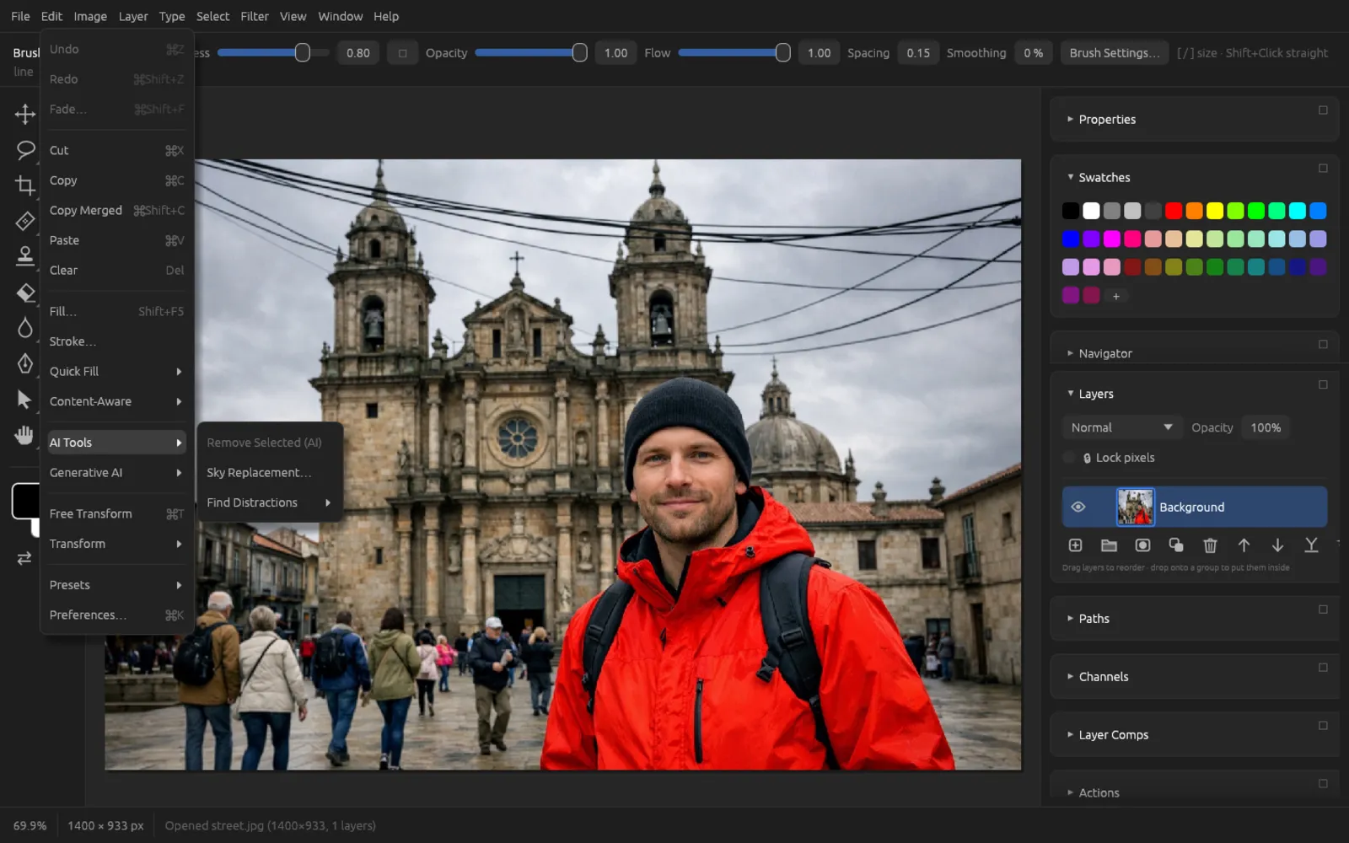Viewport: 1349px width, 843px height.
Task: Choose Free Transform in Edit menu
Action: click(x=116, y=513)
